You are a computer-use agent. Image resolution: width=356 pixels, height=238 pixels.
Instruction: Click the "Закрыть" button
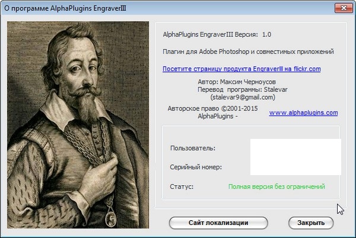pos(311,223)
